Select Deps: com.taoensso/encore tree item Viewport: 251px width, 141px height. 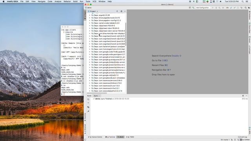(x=107, y=80)
